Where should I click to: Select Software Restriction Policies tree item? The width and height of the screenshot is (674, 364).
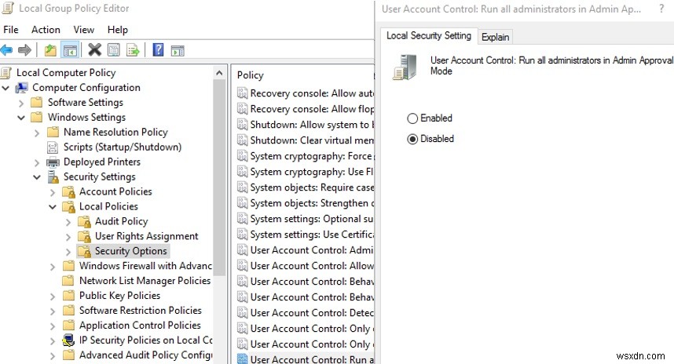click(140, 311)
